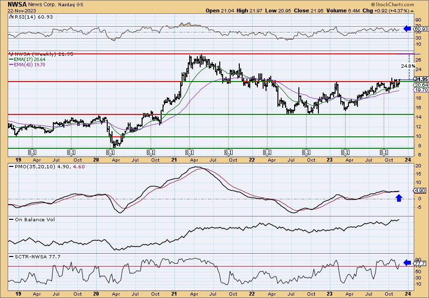Click the High value 21.97
Viewport: 429px width, 298px height.
pos(256,10)
